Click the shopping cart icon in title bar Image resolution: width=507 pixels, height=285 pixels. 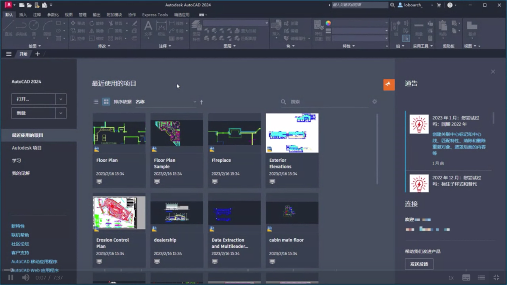[x=439, y=5]
